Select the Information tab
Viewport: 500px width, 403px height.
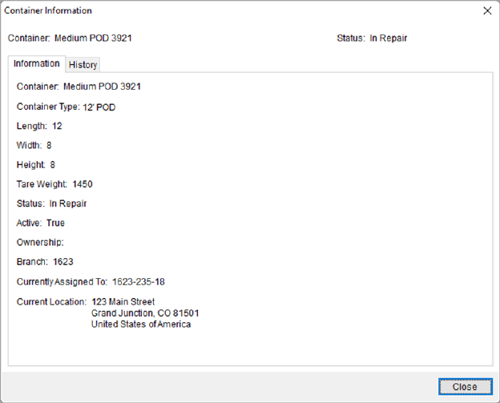coord(37,64)
